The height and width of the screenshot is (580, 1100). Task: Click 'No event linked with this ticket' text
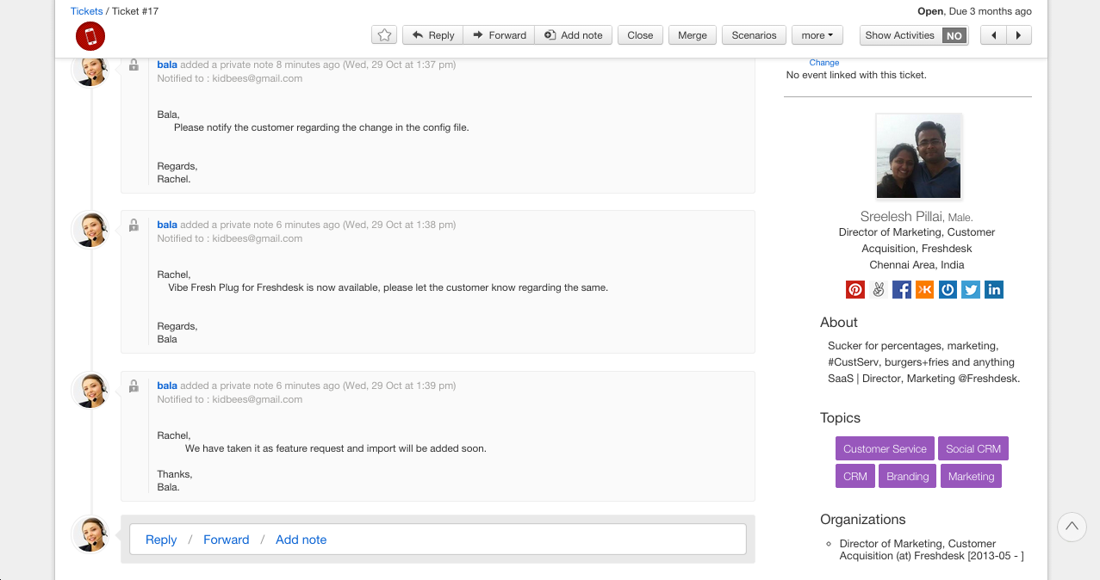click(856, 75)
